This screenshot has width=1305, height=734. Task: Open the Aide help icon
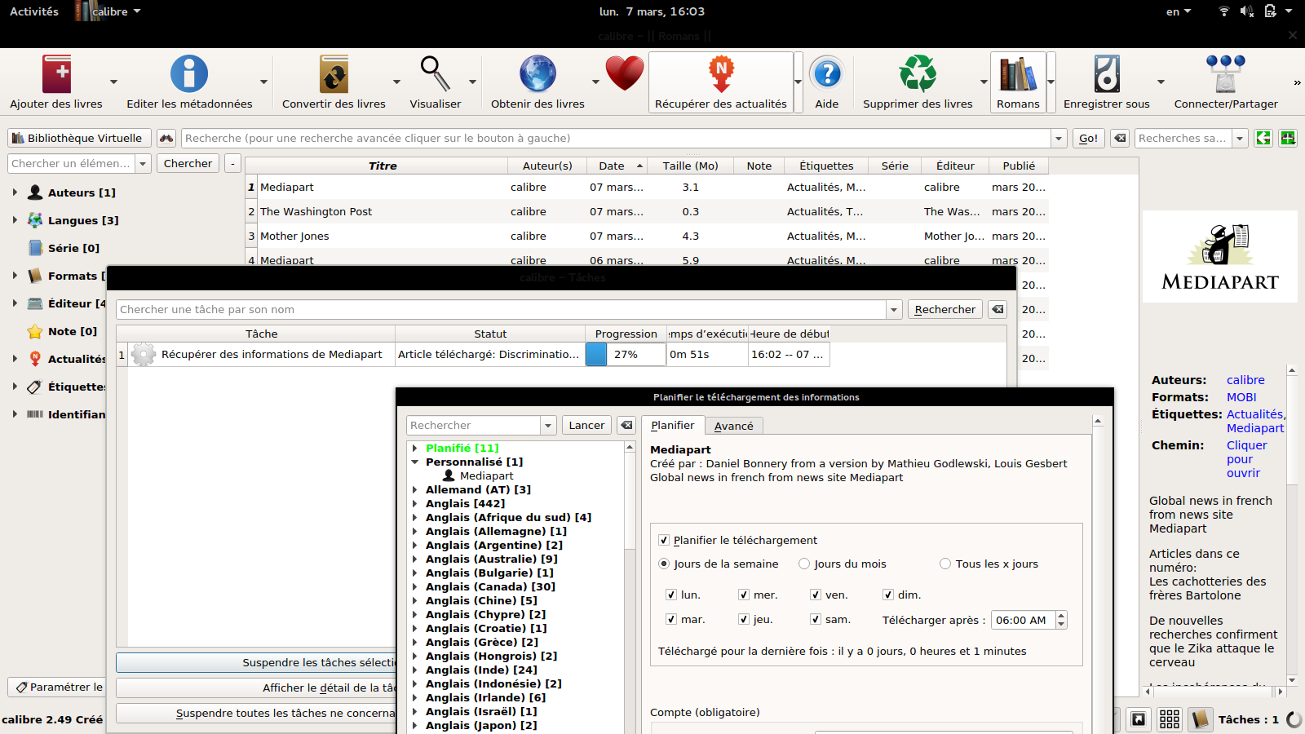point(827,74)
